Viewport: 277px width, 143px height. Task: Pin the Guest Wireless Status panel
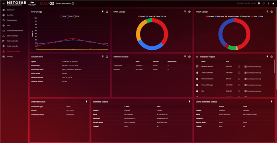271,102
